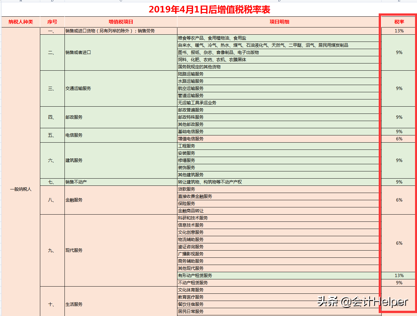417x316 pixels.
Task: Select the 建筑服务 project cell
Action: pyautogui.click(x=120, y=160)
